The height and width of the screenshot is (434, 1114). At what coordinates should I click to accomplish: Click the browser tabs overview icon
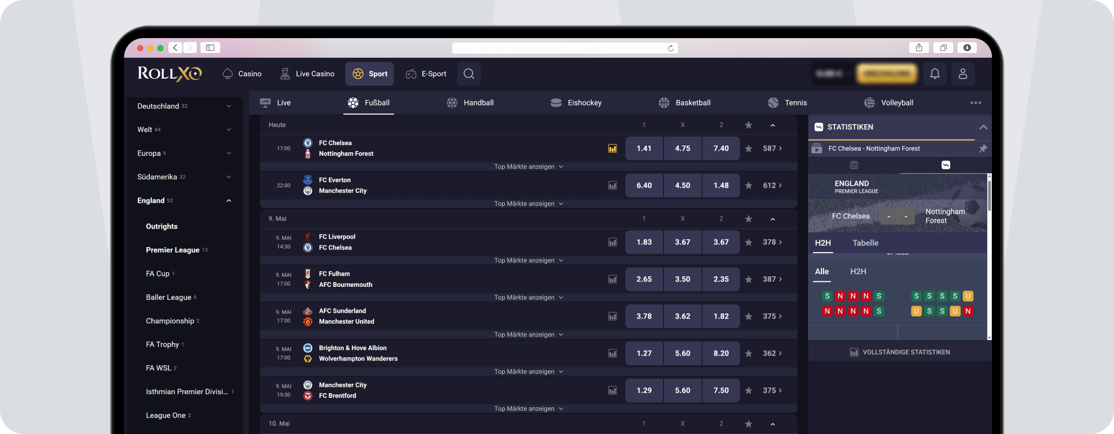(x=943, y=48)
